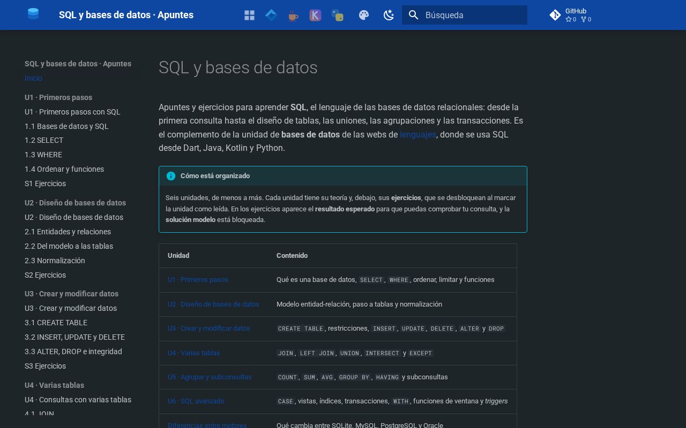
Task: Click the site title in the header
Action: [126, 15]
